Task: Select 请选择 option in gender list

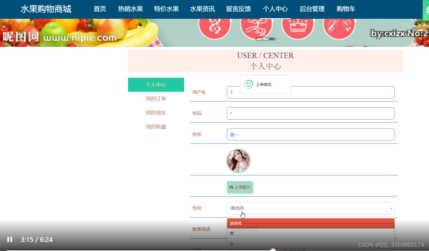Action: click(x=311, y=223)
